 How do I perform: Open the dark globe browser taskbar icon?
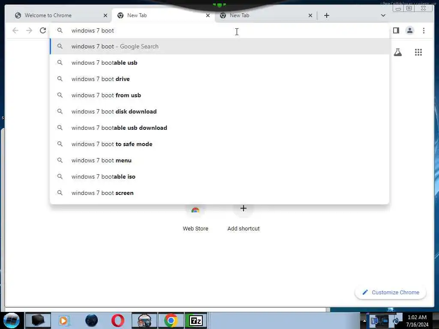[x=91, y=320]
